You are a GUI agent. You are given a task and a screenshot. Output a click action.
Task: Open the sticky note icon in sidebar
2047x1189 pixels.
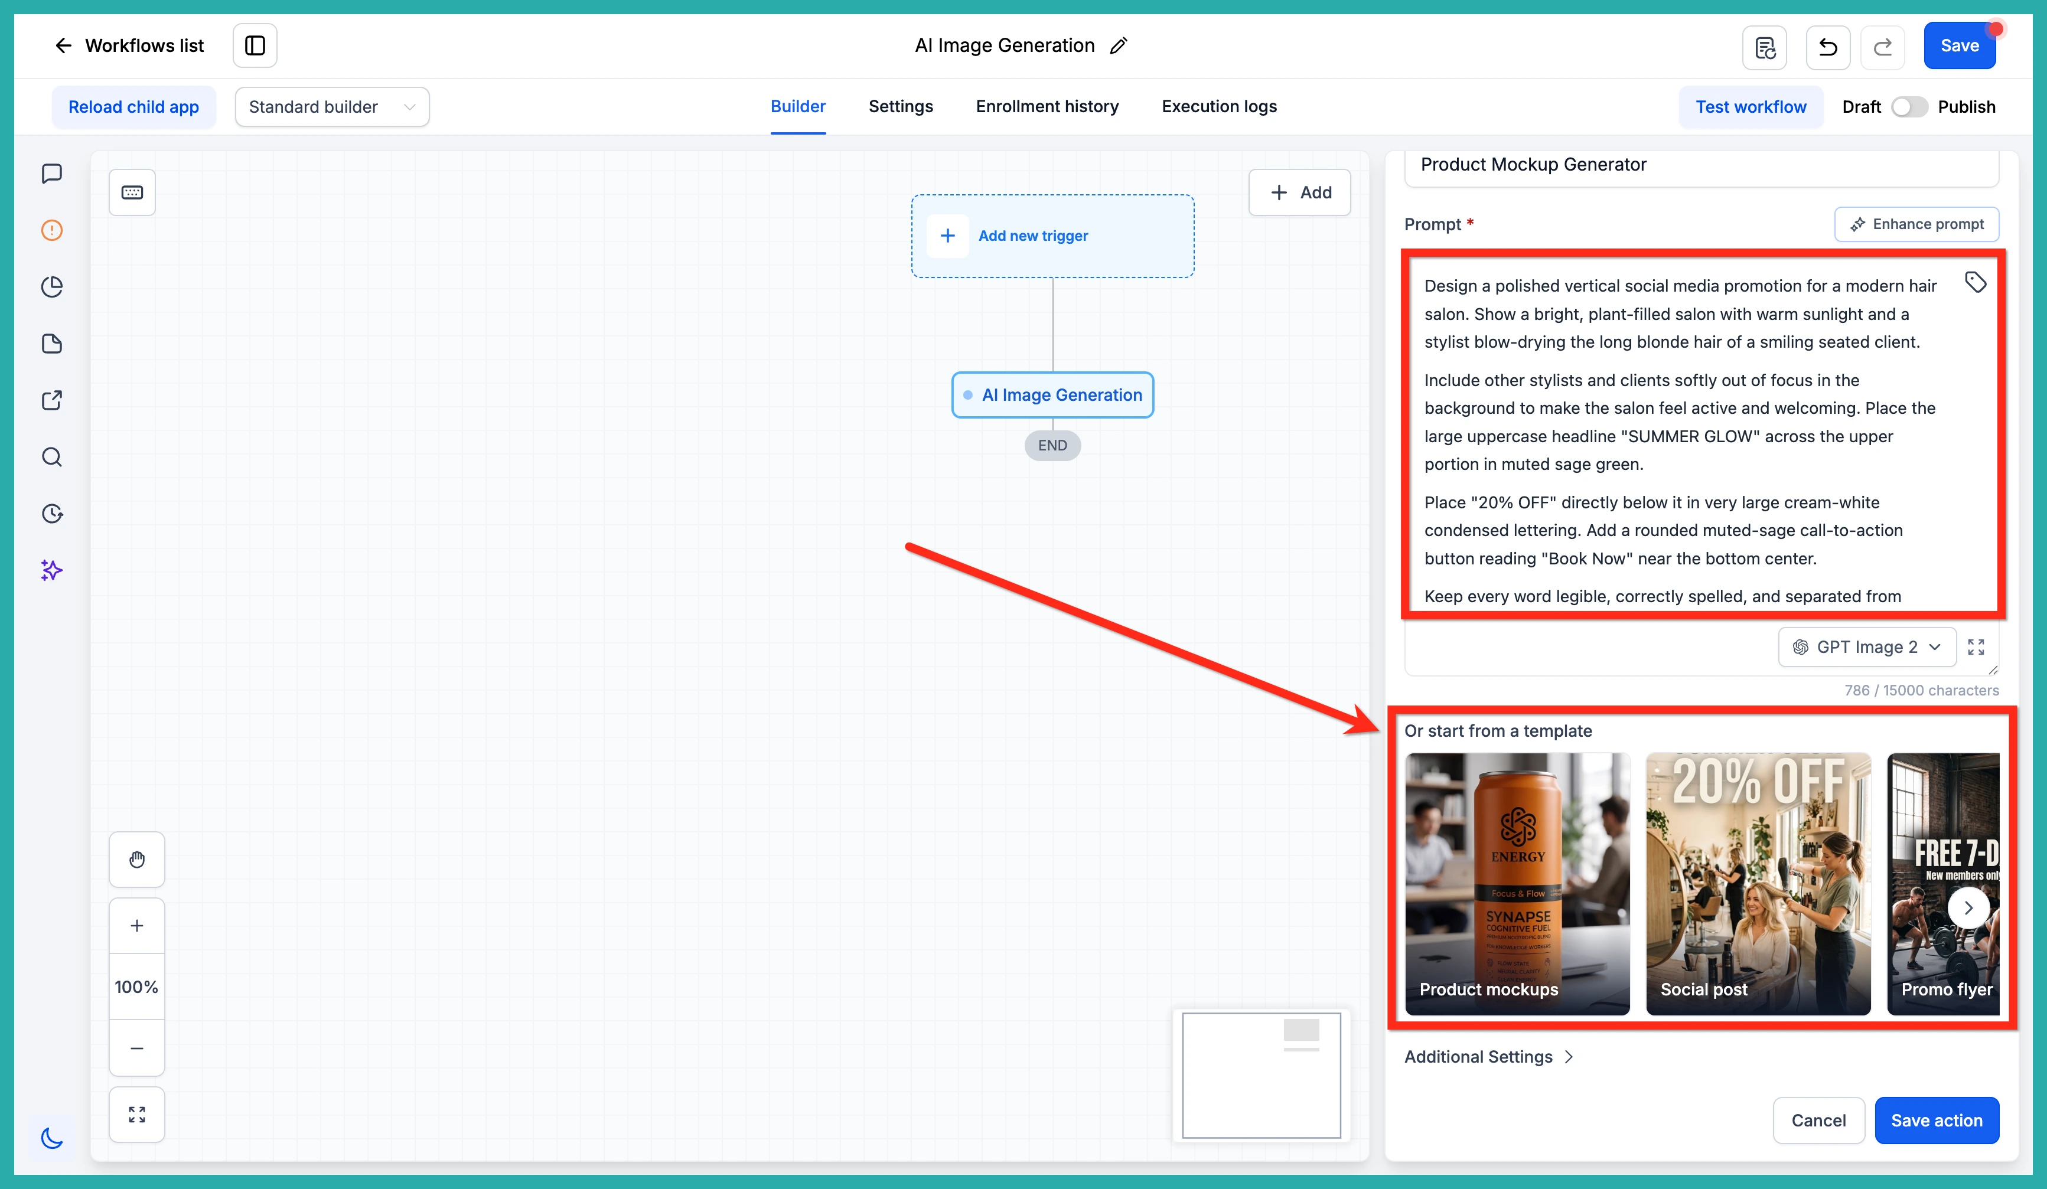[52, 344]
